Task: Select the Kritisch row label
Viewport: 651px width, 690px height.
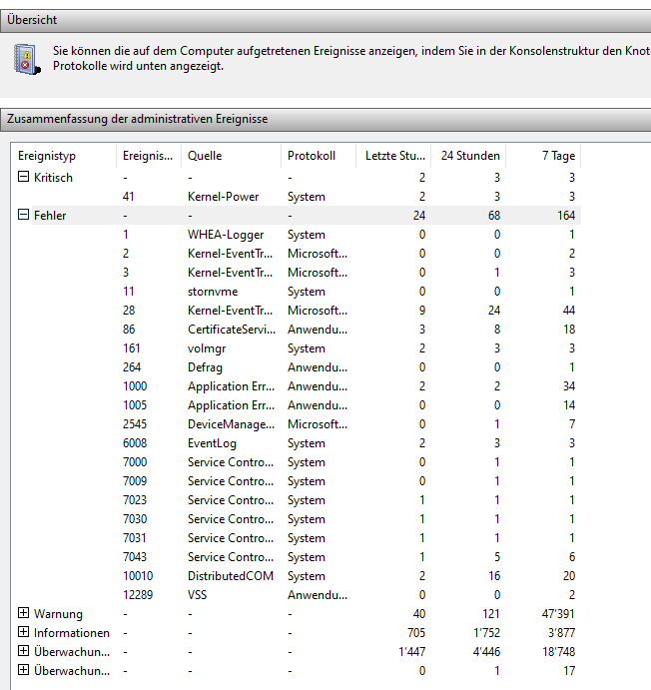Action: pyautogui.click(x=53, y=178)
